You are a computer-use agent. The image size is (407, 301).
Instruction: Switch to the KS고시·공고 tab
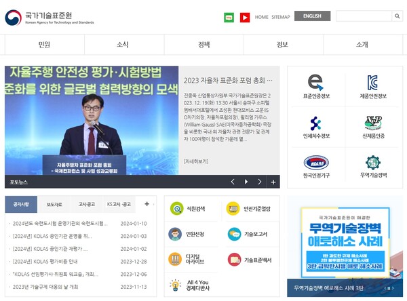pos(119,204)
